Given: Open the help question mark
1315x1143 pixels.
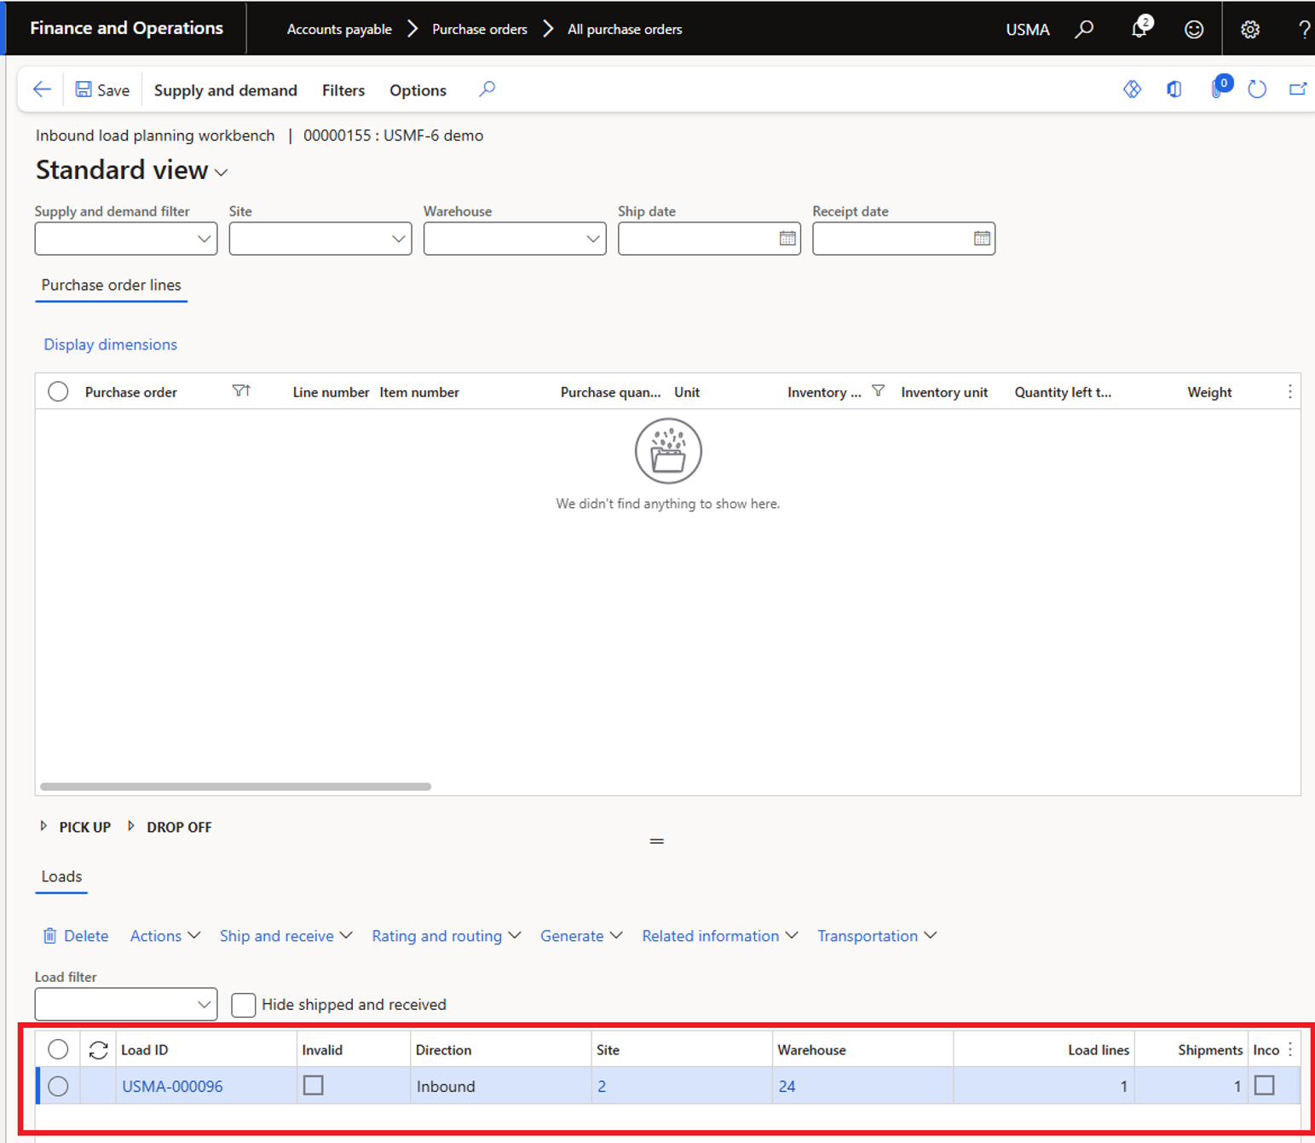Looking at the screenshot, I should pyautogui.click(x=1304, y=29).
